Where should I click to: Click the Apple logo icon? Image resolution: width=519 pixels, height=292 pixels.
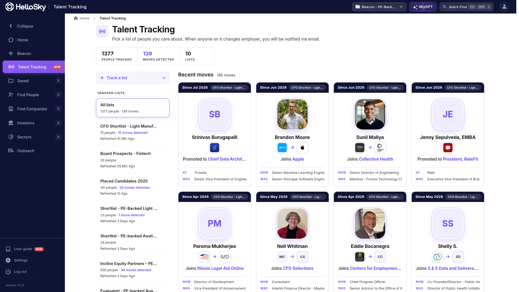click(x=302, y=148)
